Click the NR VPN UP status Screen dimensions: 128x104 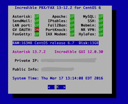[101, 30]
